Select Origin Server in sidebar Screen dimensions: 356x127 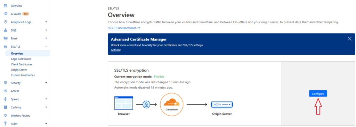coord(19,70)
